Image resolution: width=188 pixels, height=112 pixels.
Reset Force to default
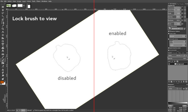click(182, 24)
